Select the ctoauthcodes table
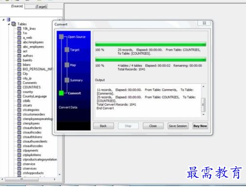246x188 pixels. tap(32, 133)
